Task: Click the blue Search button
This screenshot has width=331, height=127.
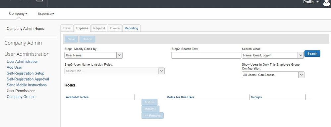Action: click(312, 54)
